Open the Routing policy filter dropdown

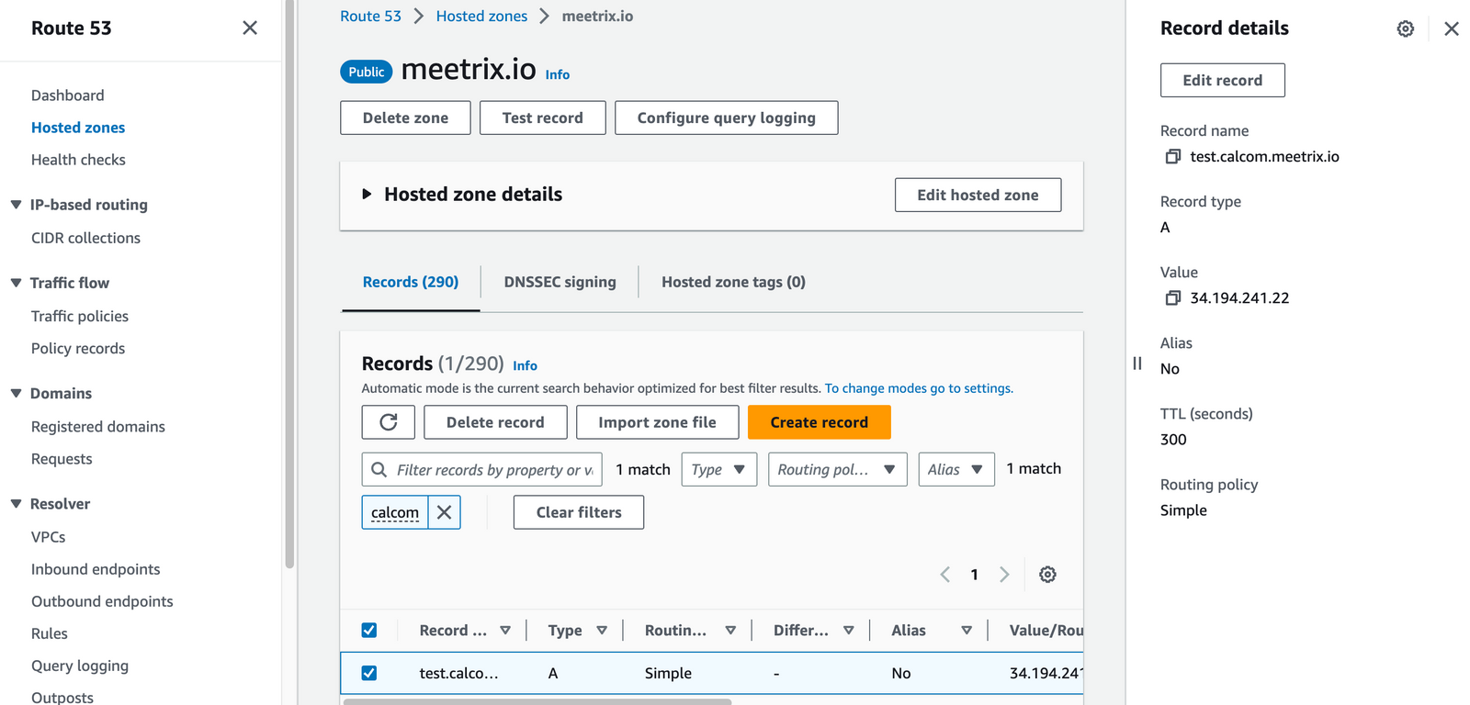click(x=838, y=469)
